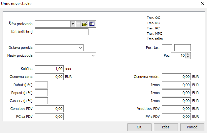Click the Osnovna vredn. value field

point(176,77)
